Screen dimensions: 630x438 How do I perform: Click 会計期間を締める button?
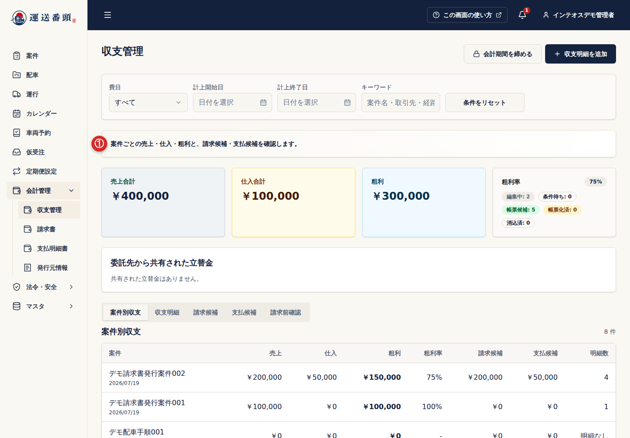click(503, 54)
